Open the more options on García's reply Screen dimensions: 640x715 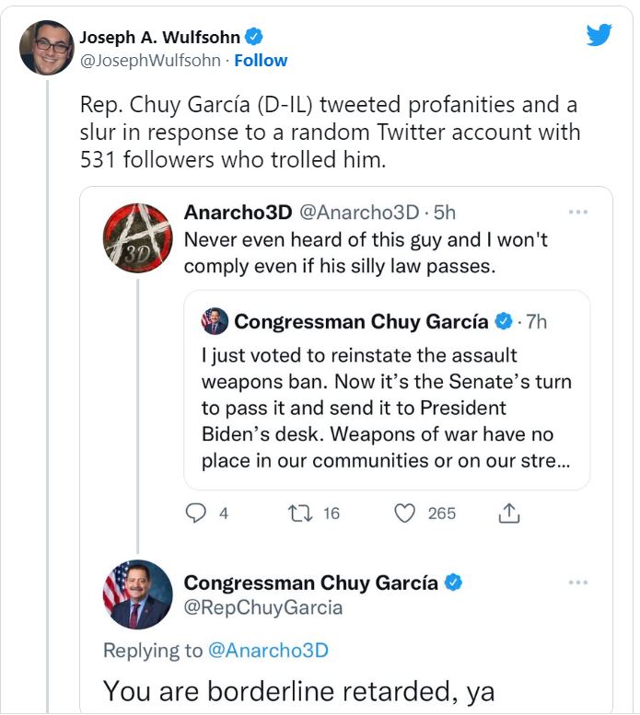point(577,582)
